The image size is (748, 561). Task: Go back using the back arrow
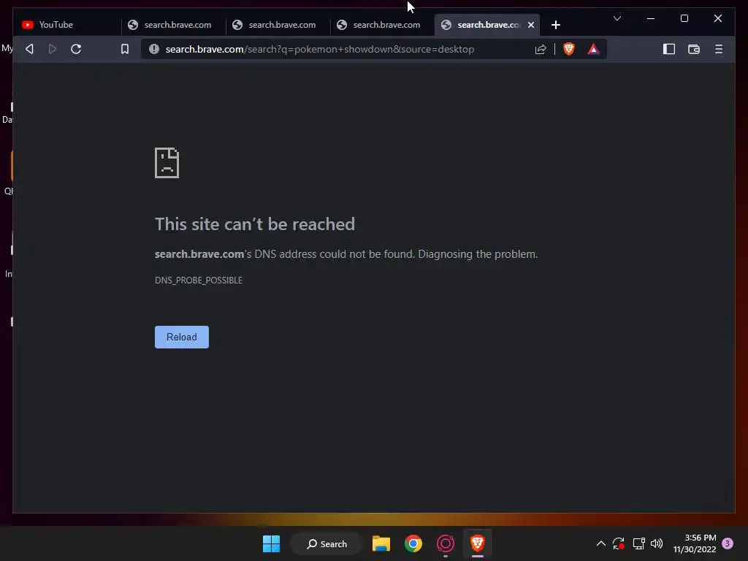tap(29, 49)
